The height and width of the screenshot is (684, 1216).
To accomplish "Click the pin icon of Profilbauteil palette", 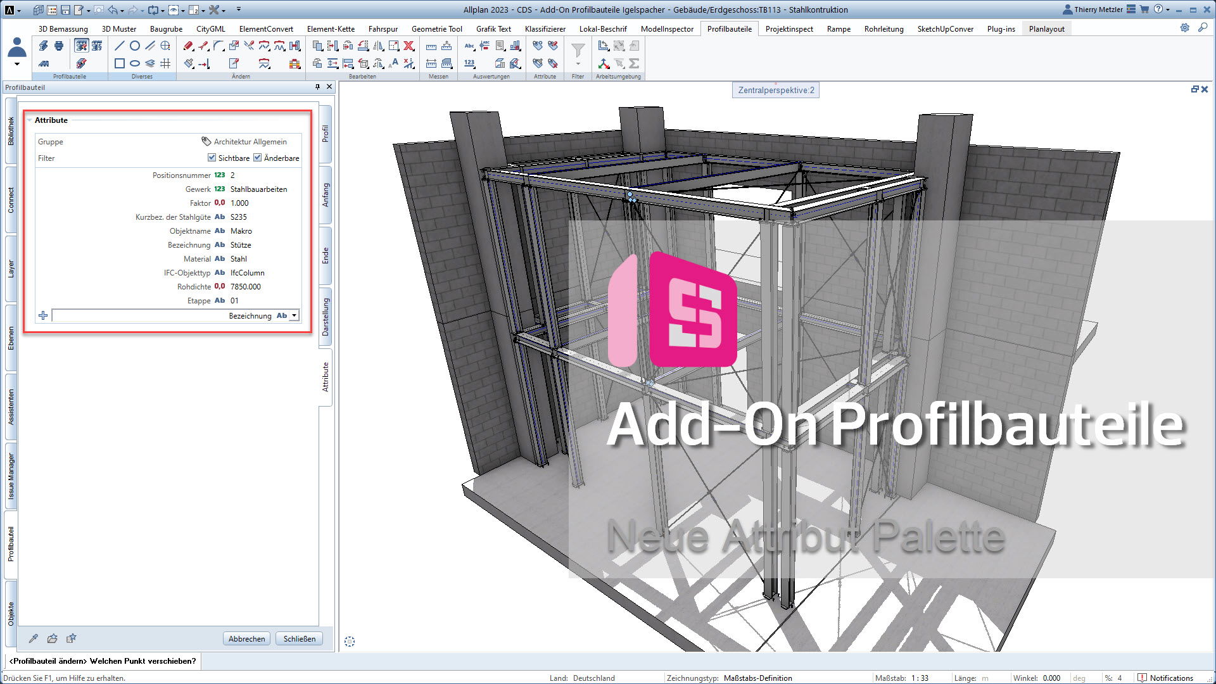I will (x=317, y=87).
